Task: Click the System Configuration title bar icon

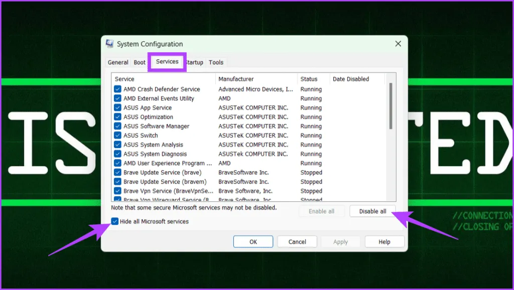Action: [110, 44]
